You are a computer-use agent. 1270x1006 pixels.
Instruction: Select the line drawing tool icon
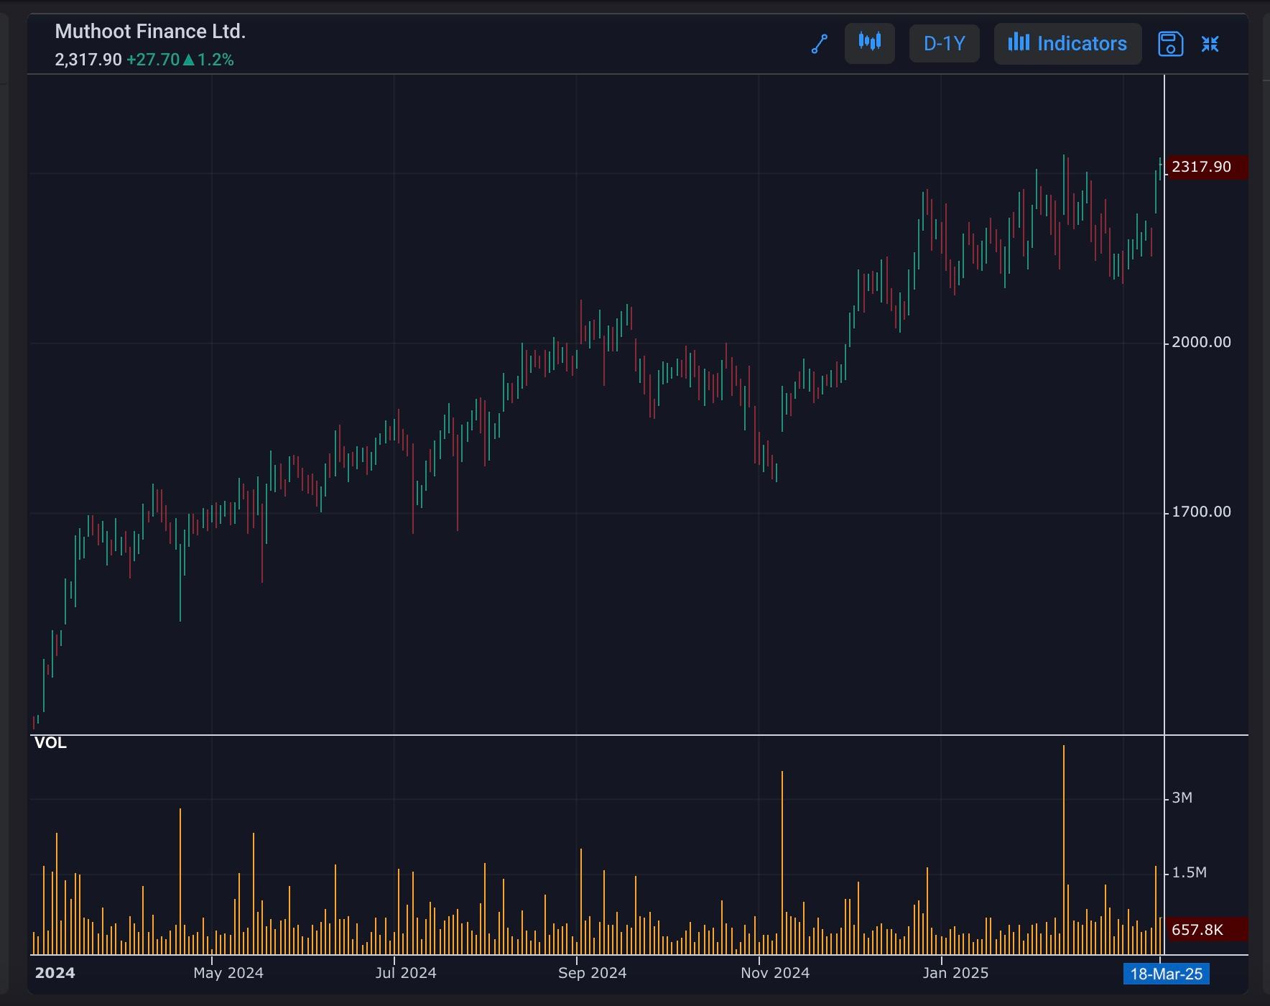click(x=820, y=44)
